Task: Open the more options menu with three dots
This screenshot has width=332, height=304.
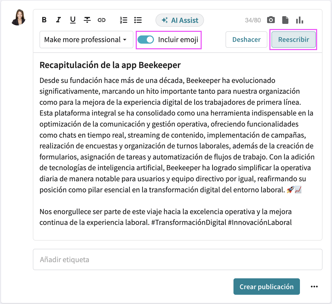Action: click(315, 287)
